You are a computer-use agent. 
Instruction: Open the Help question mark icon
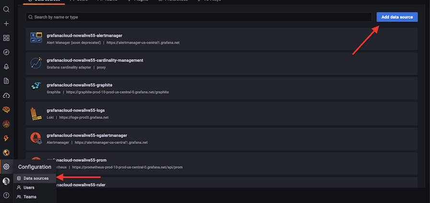pos(6,195)
